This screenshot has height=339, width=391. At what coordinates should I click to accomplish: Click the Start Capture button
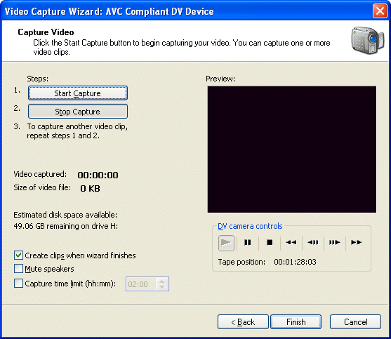(78, 93)
